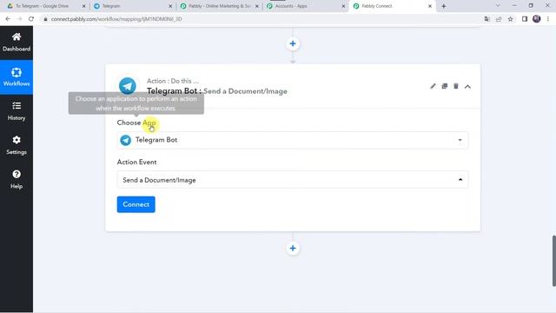Reload the current page

pyautogui.click(x=31, y=19)
